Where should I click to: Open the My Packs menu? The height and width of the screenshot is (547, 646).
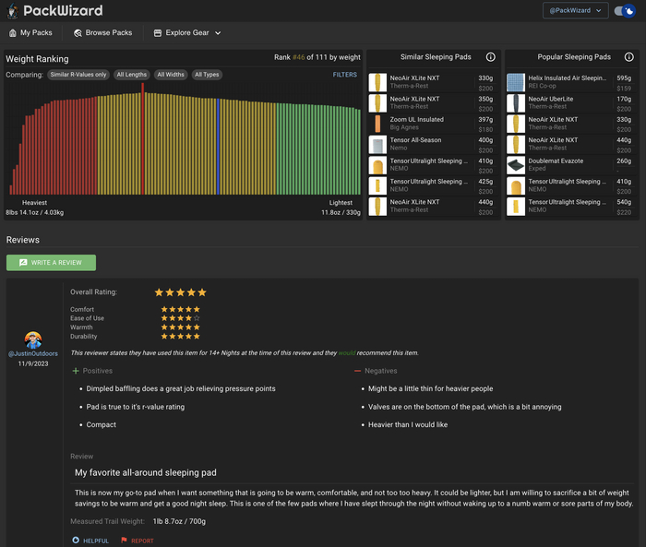[30, 33]
